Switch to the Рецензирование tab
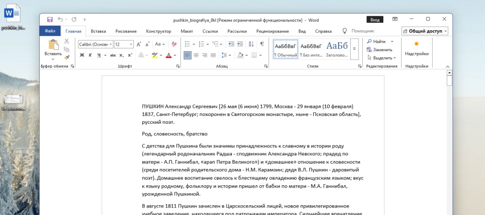Viewport: 485px width, 215px height. [x=272, y=31]
